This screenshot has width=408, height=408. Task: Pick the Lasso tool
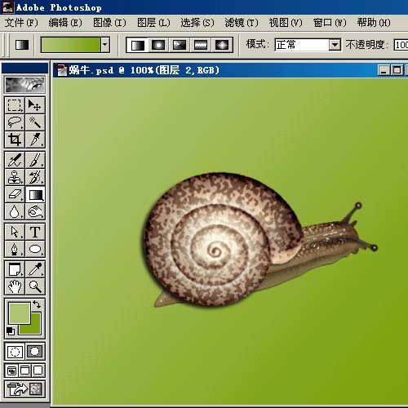(x=15, y=122)
